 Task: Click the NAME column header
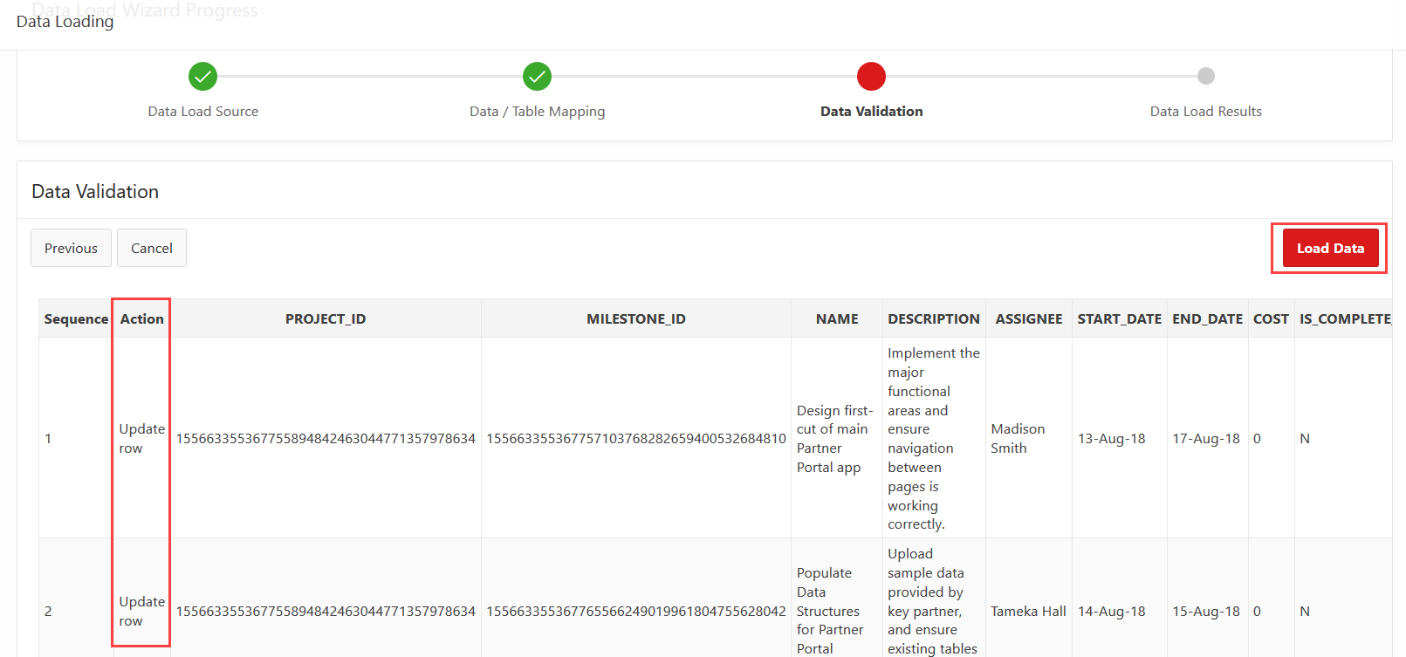[837, 319]
